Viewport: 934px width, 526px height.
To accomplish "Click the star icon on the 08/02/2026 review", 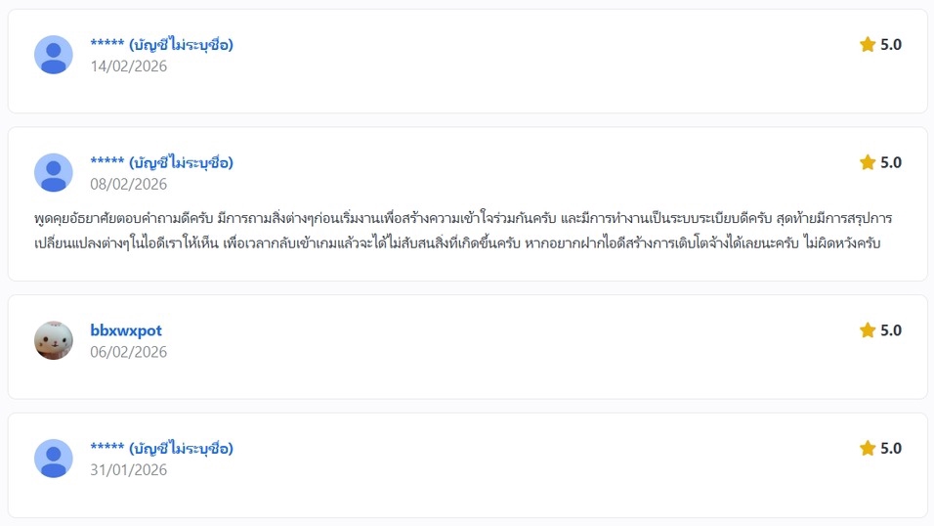I will 867,162.
